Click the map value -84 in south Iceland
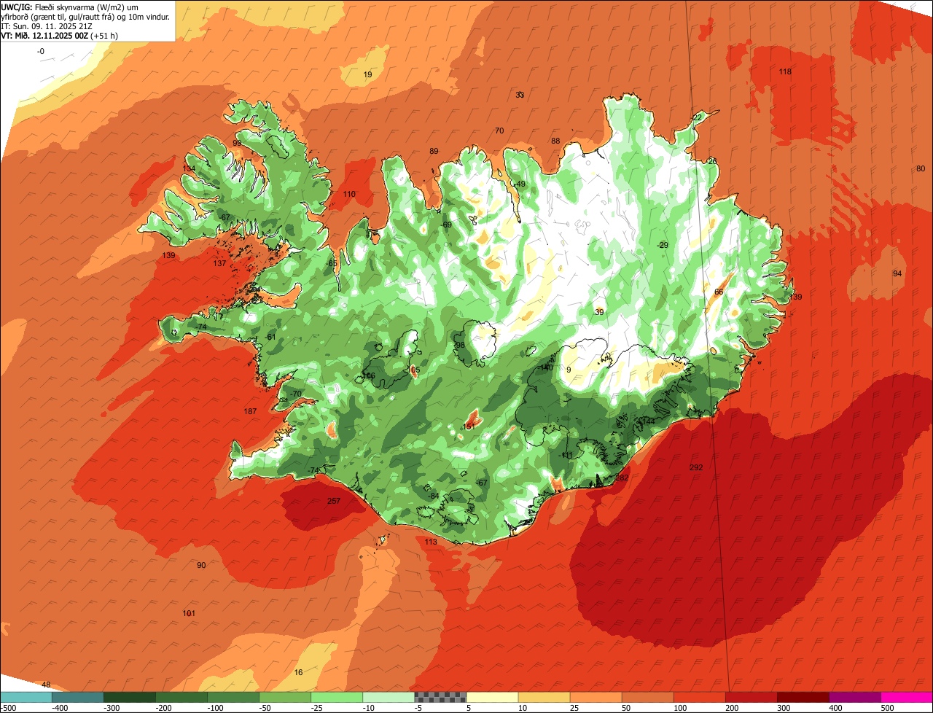This screenshot has height=713, width=933. pyautogui.click(x=433, y=496)
